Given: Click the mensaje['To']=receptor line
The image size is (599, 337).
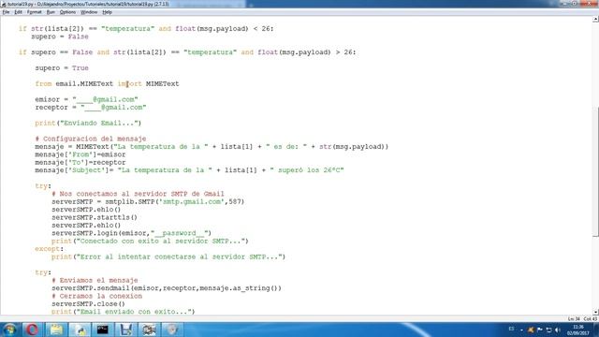Looking at the screenshot, I should pyautogui.click(x=80, y=162).
